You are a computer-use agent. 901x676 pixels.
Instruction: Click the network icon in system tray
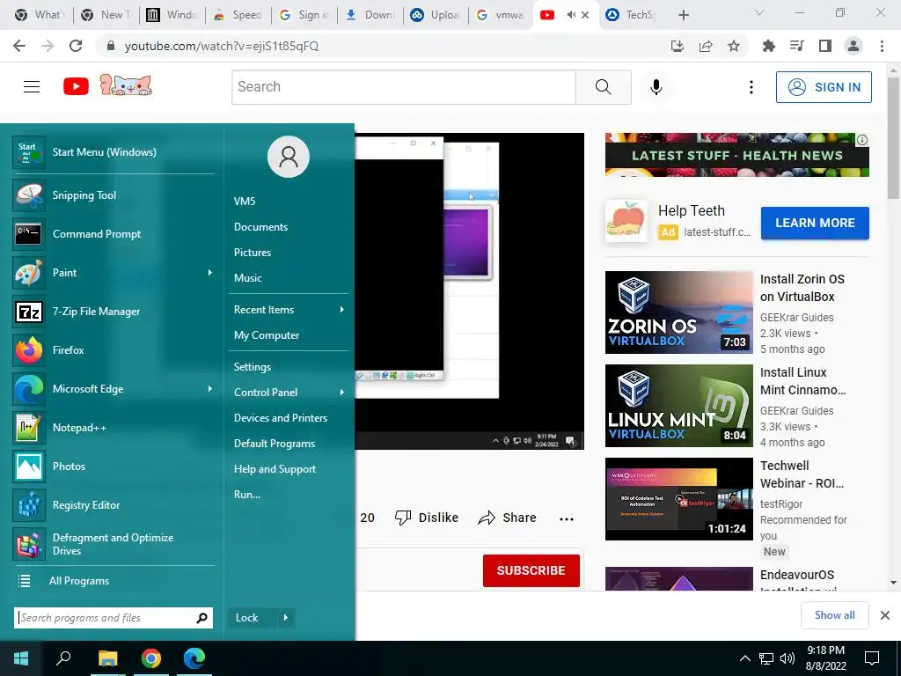pyautogui.click(x=766, y=658)
